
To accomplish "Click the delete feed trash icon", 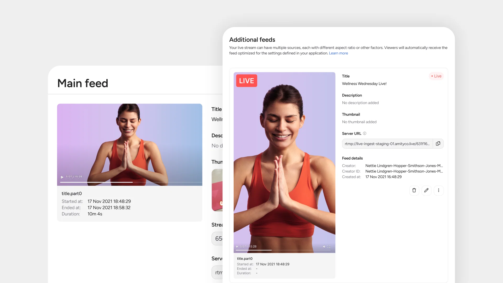I will coord(414,191).
